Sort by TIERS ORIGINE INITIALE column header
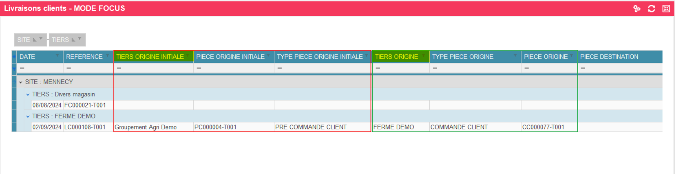This screenshot has height=174, width=675. point(150,57)
